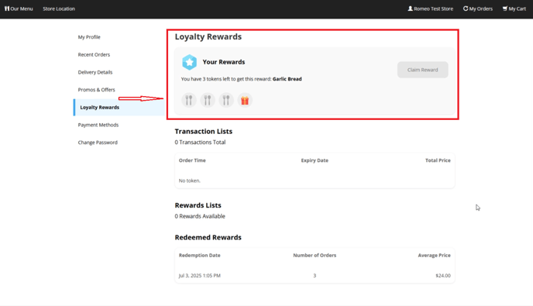
Task: Open Our Menu in the top bar
Action: [19, 9]
